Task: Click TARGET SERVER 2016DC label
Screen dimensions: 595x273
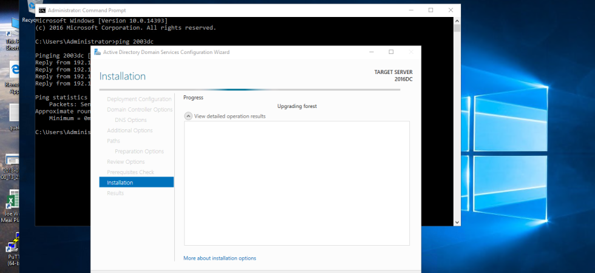Action: click(x=393, y=75)
